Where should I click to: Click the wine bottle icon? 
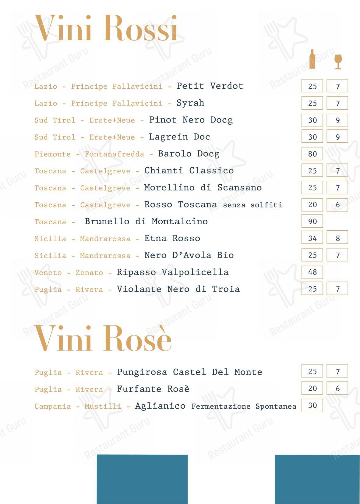coord(312,59)
